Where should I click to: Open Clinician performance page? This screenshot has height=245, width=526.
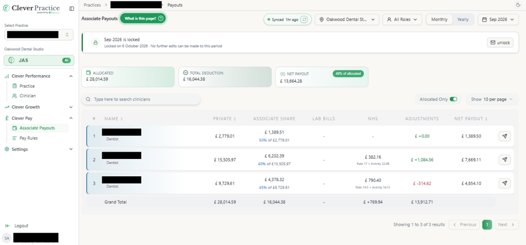click(28, 96)
